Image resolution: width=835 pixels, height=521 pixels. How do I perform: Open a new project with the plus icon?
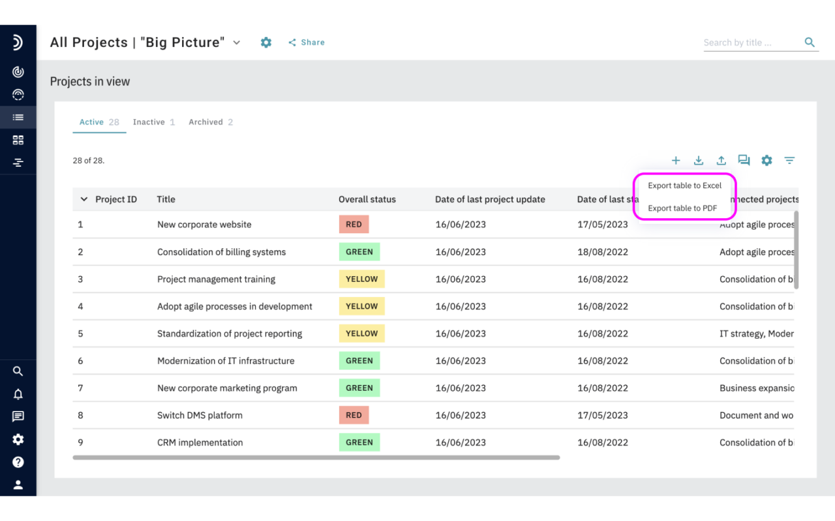[x=676, y=160]
